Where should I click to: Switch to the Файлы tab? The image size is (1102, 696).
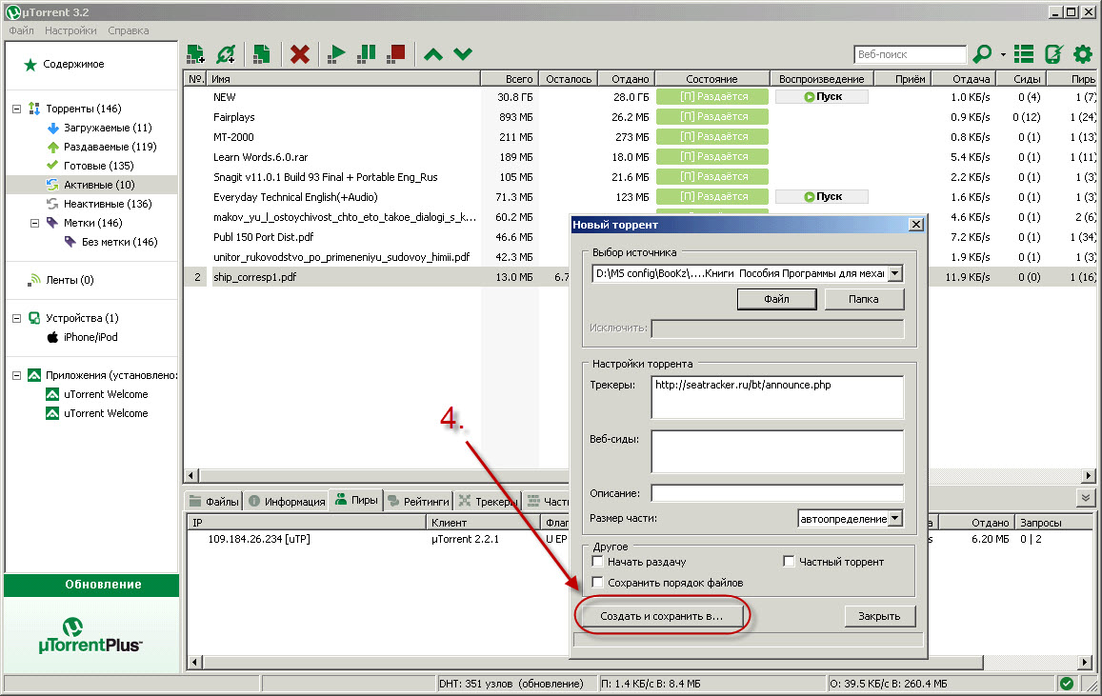pyautogui.click(x=214, y=501)
